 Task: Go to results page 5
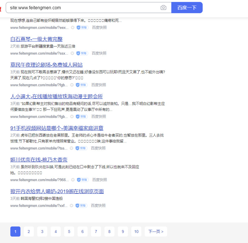(69, 232)
